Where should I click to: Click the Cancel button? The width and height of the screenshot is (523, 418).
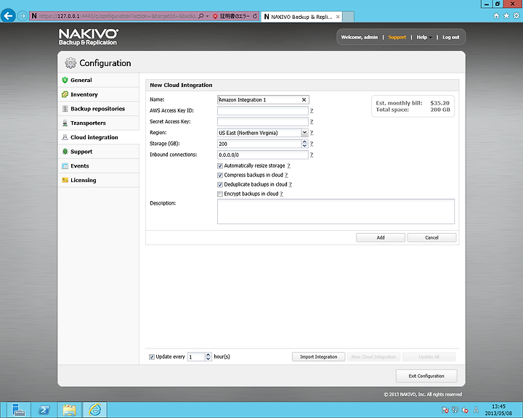[x=431, y=238]
